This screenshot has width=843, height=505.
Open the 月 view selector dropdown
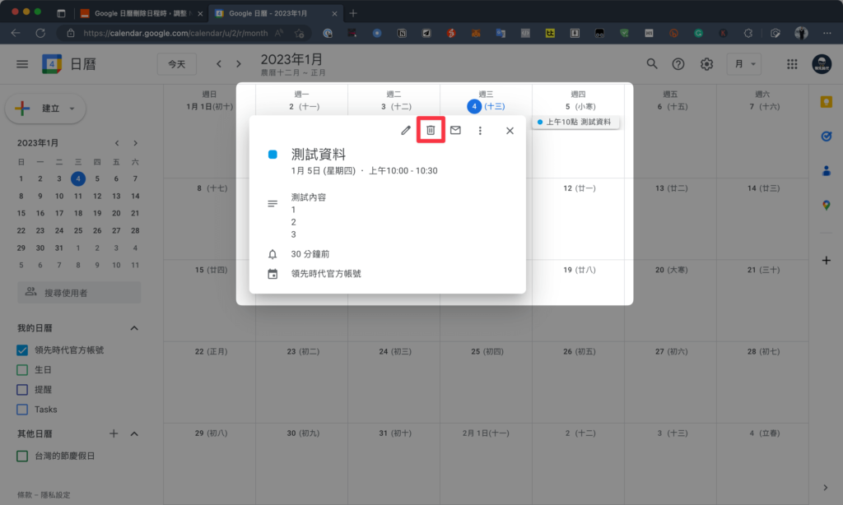[x=744, y=64]
